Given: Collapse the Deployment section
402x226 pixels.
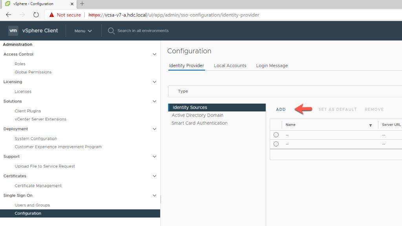Looking at the screenshot, I should click(x=154, y=129).
